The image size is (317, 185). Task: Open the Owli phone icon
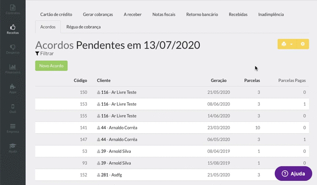tap(13, 109)
